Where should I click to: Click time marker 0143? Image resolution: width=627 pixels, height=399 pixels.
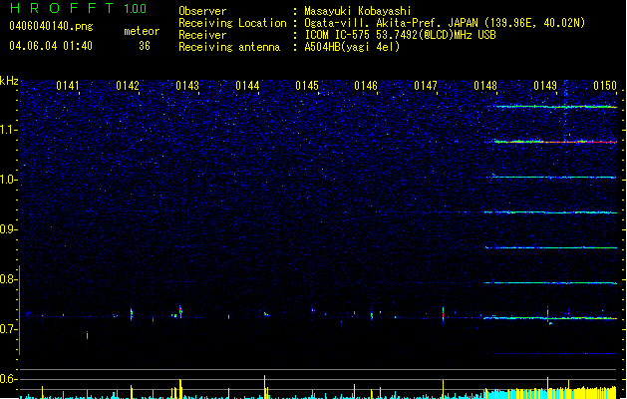click(x=187, y=86)
